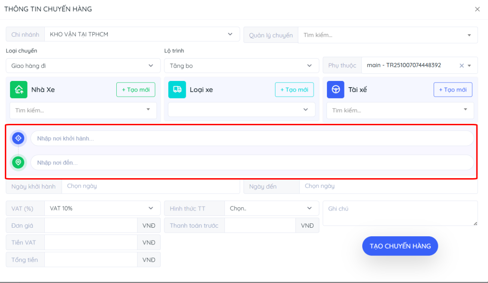Click Tạo mới button for Tài xế
The image size is (488, 283).
[453, 90]
